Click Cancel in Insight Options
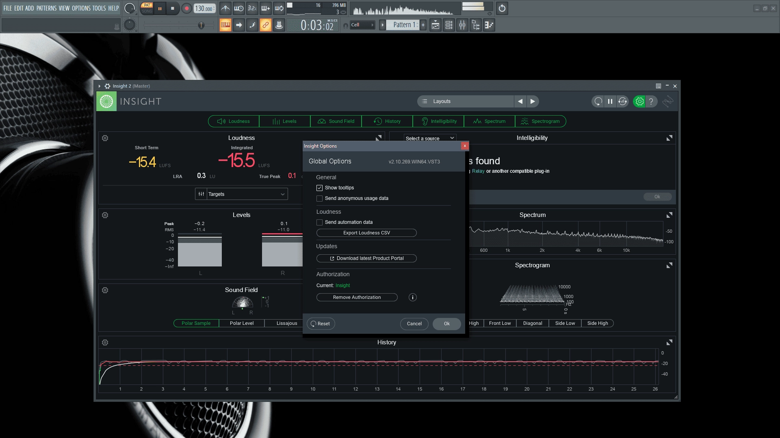The height and width of the screenshot is (438, 780). click(414, 324)
